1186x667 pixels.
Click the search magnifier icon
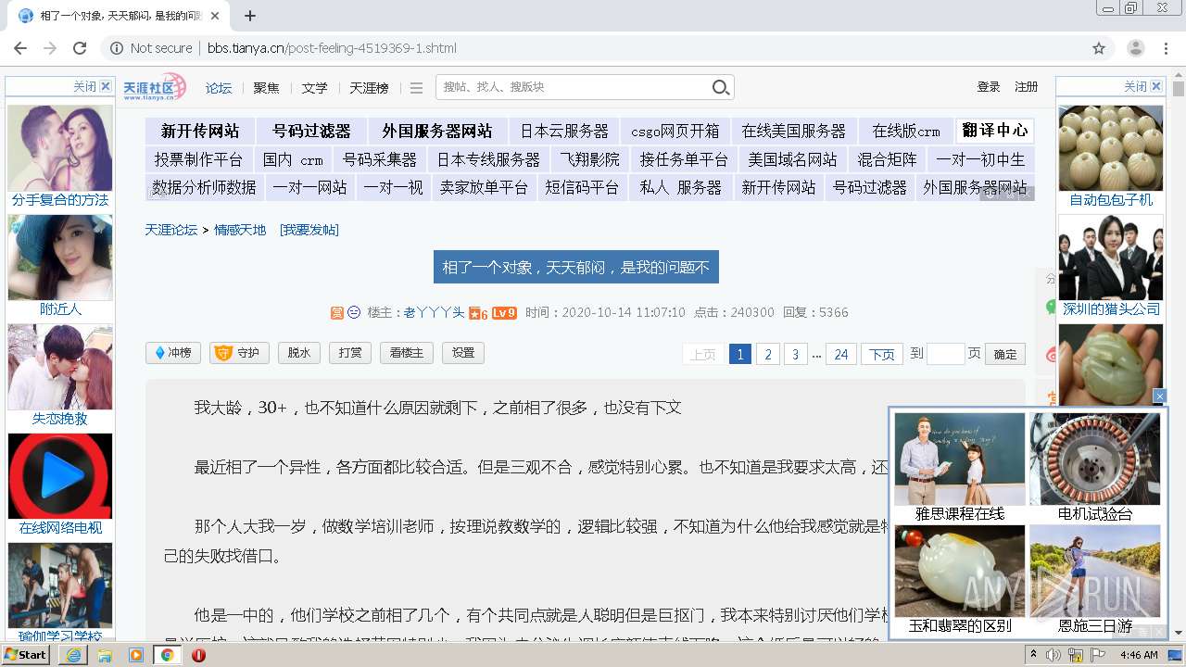[721, 87]
